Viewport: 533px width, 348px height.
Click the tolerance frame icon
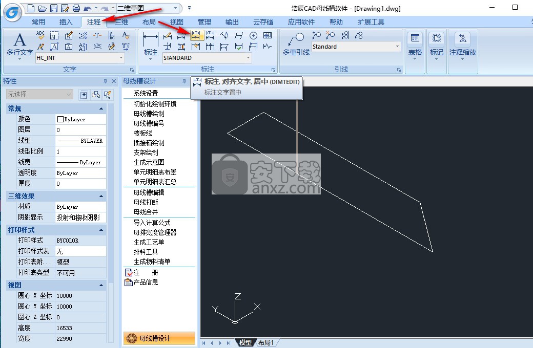(x=268, y=35)
